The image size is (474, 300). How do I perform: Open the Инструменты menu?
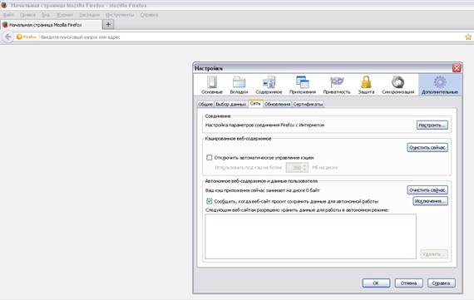coord(120,15)
